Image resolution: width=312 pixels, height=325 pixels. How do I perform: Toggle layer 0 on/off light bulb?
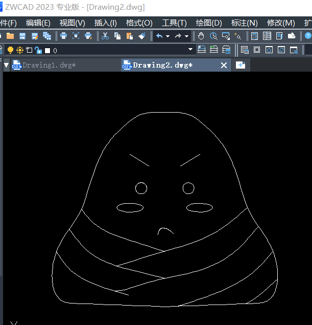[x=10, y=50]
